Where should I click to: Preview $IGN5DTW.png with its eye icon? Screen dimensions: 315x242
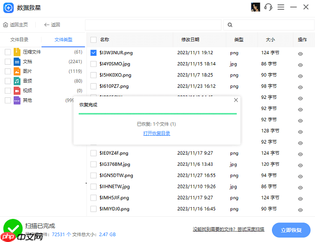(x=300, y=176)
